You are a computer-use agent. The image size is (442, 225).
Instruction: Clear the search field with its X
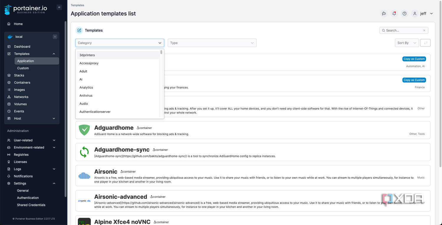[424, 30]
